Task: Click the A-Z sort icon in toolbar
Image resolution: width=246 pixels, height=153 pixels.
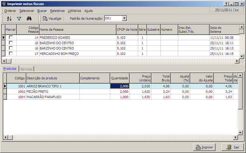Action: pos(9,18)
